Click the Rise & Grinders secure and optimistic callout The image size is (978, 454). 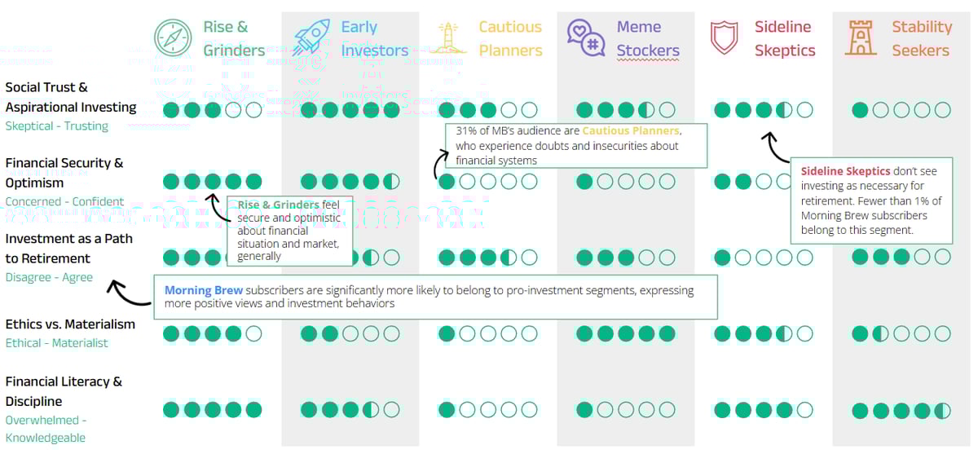(x=290, y=229)
